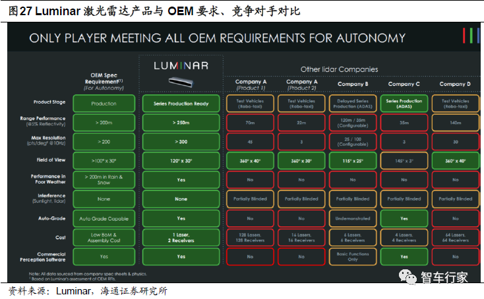
Task: Click the 'Auto Grade Capable' cell
Action: click(104, 218)
